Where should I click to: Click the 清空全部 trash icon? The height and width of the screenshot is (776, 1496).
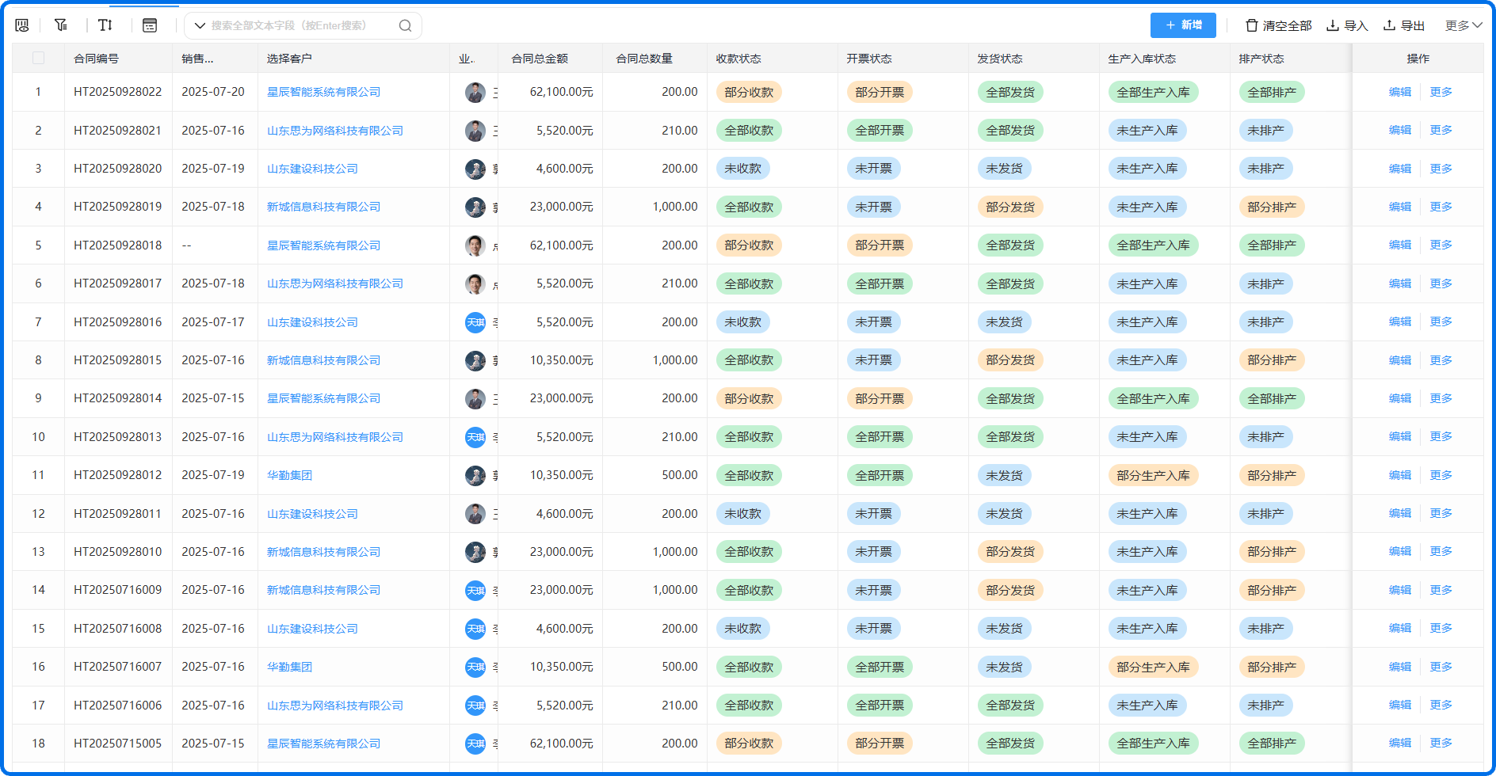point(1251,25)
